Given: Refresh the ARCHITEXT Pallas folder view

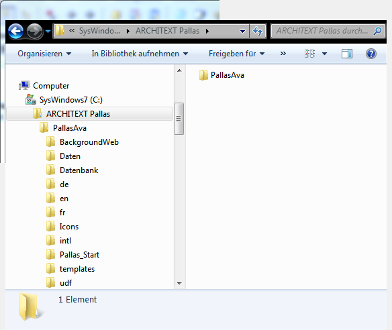Looking at the screenshot, I should [258, 31].
